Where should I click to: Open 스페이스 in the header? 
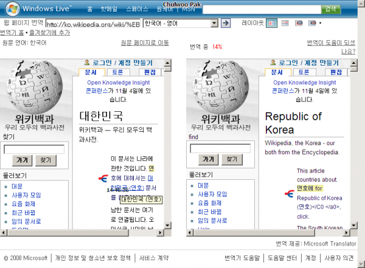137,9
